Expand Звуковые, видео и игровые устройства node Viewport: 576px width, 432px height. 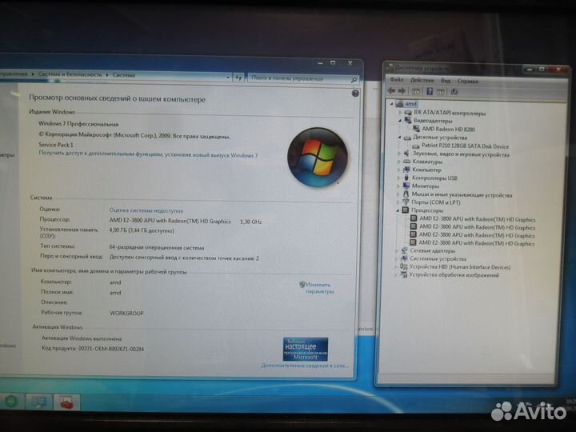click(399, 154)
